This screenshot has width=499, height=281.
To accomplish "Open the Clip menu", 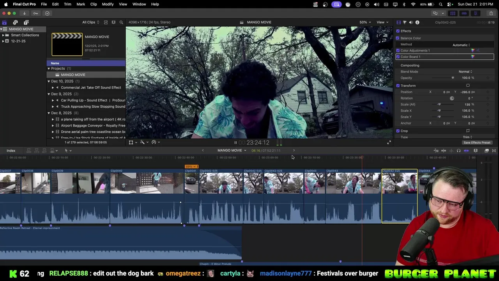I will (94, 4).
